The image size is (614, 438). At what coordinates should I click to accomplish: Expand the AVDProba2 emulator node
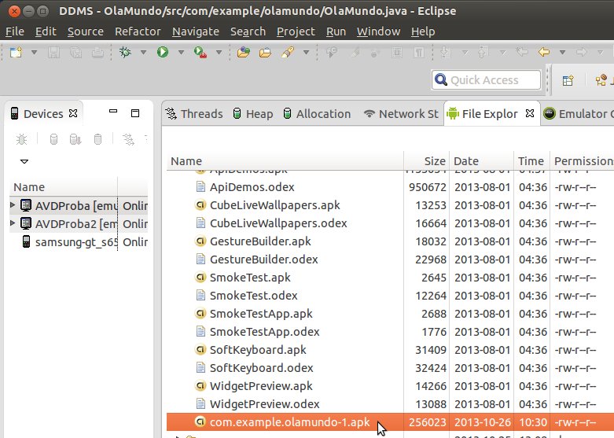(13, 223)
